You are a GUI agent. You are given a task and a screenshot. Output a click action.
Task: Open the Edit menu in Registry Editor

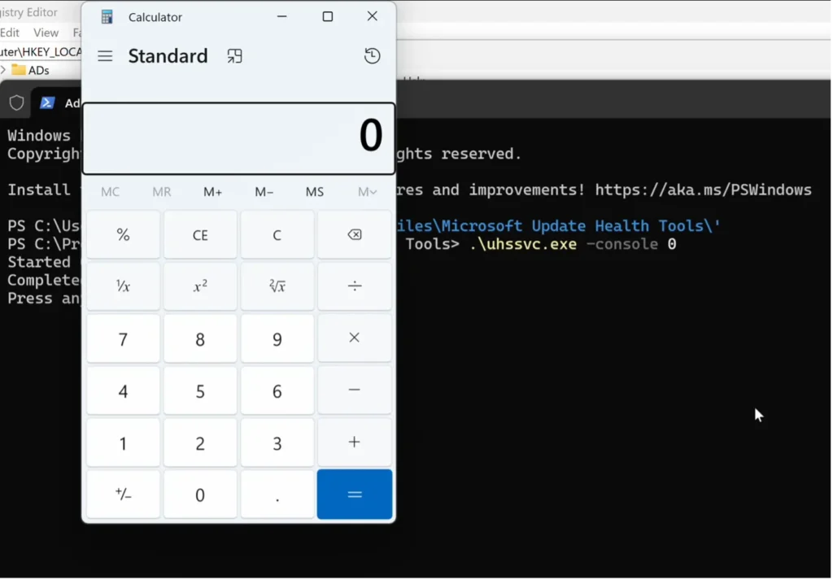tap(10, 33)
